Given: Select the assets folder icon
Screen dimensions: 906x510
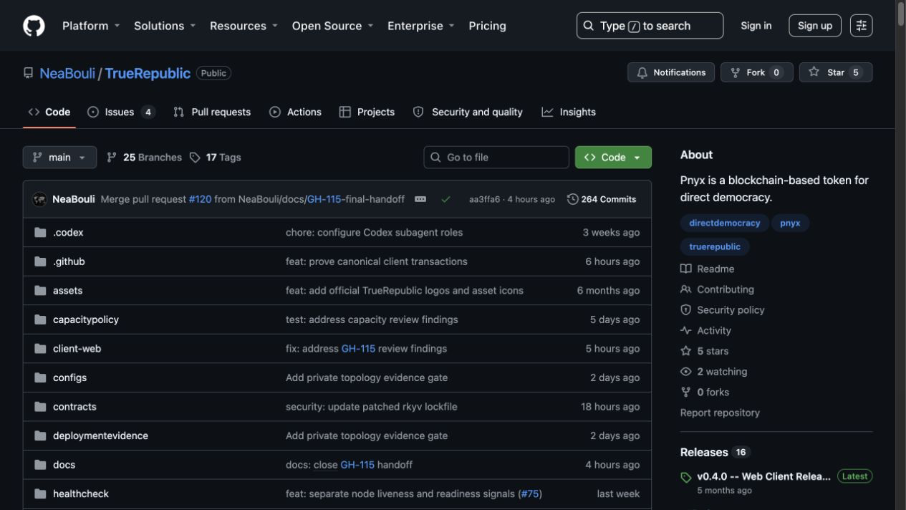Looking at the screenshot, I should (40, 290).
